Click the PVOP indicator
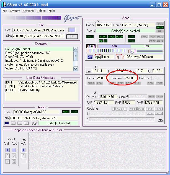The height and width of the screenshot is (175, 170). click(112, 37)
